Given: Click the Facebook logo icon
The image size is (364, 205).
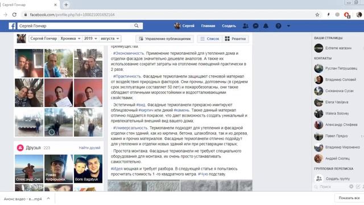Looking at the screenshot, I should [12, 26].
